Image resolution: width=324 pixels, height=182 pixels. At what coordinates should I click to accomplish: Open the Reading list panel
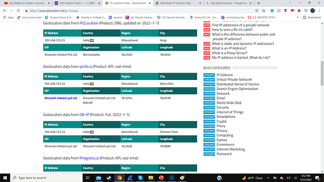pos(312,17)
